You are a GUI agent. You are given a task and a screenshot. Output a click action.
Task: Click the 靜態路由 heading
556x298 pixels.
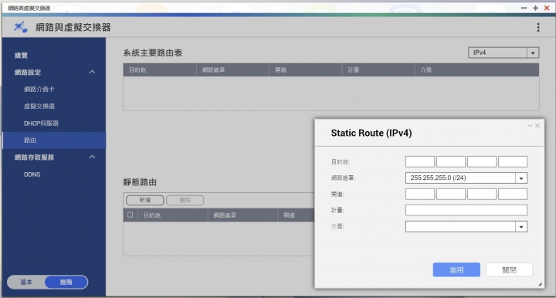(x=140, y=182)
